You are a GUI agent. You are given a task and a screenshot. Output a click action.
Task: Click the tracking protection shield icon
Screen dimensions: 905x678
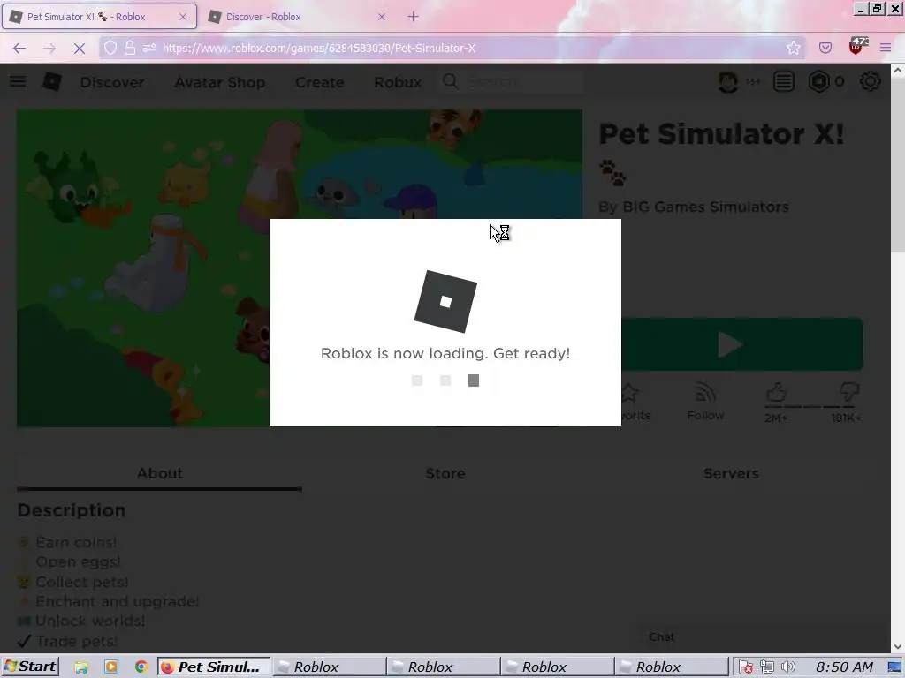tap(110, 48)
